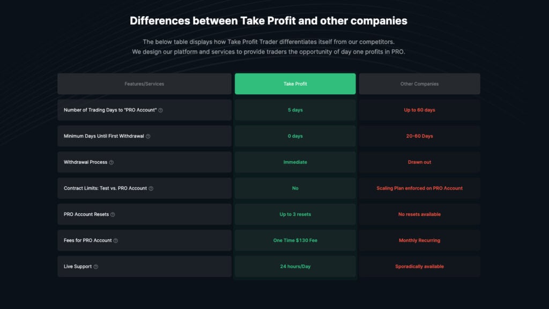Click help icon beside Number of Trading Days

click(x=160, y=110)
